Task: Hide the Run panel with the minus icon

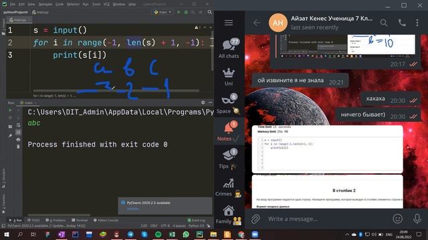Action: [210, 102]
